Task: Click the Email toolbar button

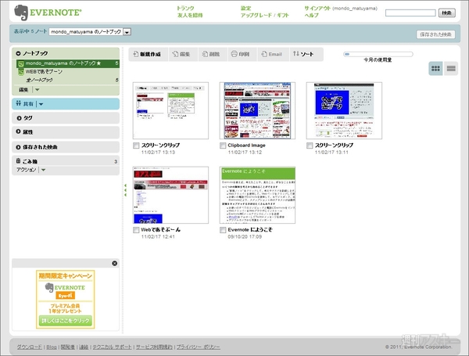Action: tap(271, 54)
